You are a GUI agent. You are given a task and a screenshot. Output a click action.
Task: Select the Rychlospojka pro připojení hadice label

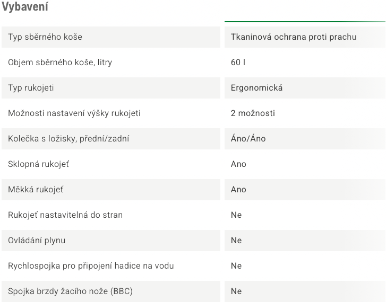tap(91, 266)
